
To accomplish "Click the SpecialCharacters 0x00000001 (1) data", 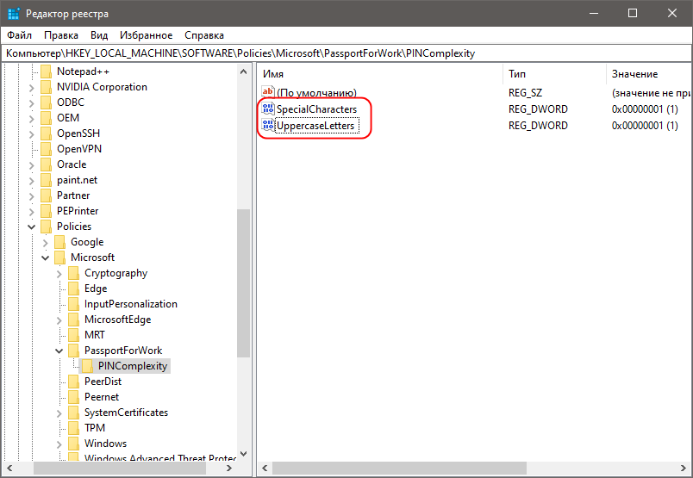I will pos(645,109).
